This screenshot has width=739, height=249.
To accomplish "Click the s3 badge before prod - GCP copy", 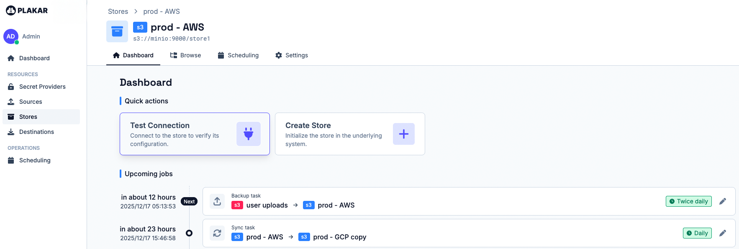I will [304, 237].
